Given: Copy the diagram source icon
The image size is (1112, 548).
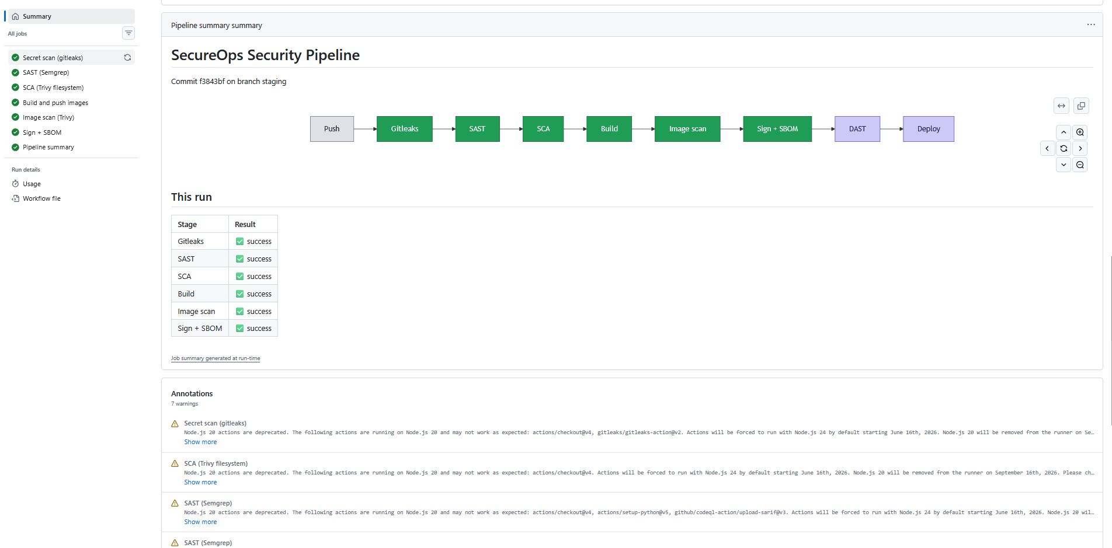Looking at the screenshot, I should tap(1081, 106).
